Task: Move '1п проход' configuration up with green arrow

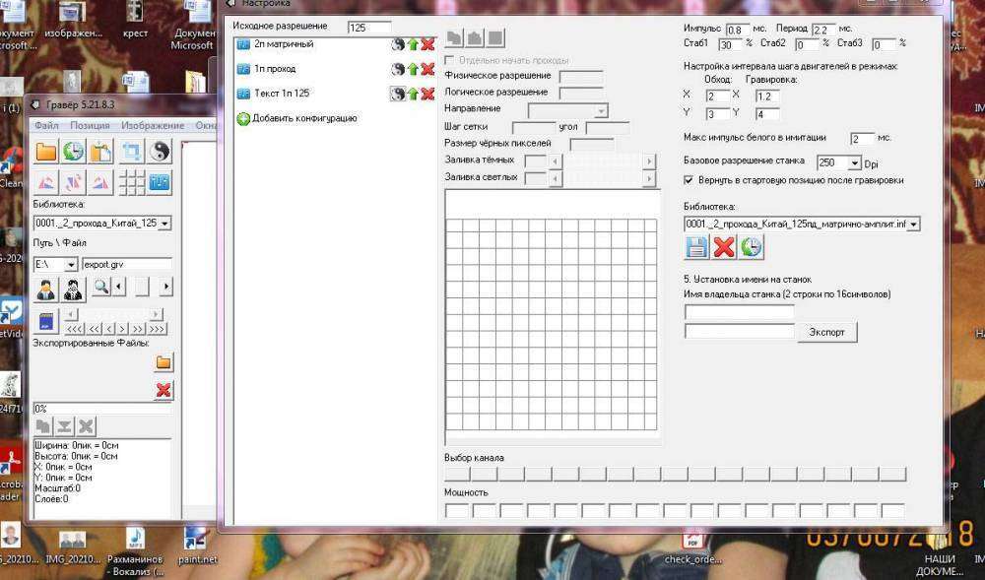Action: (x=414, y=69)
